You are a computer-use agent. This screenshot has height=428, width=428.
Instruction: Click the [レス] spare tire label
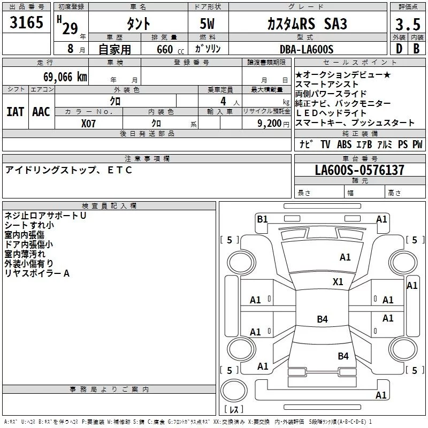point(234,409)
